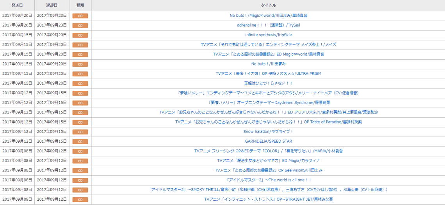Click the CD badge in the See visionS row

point(80,170)
